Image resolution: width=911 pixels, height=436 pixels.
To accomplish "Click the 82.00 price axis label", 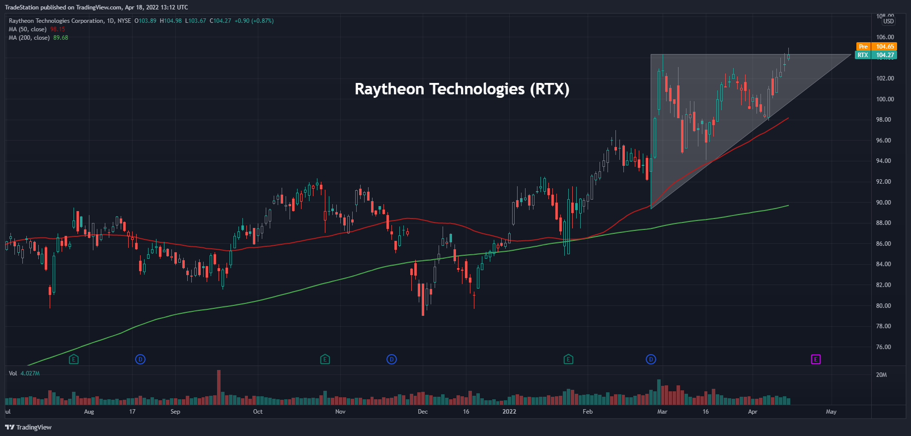I will 884,285.
